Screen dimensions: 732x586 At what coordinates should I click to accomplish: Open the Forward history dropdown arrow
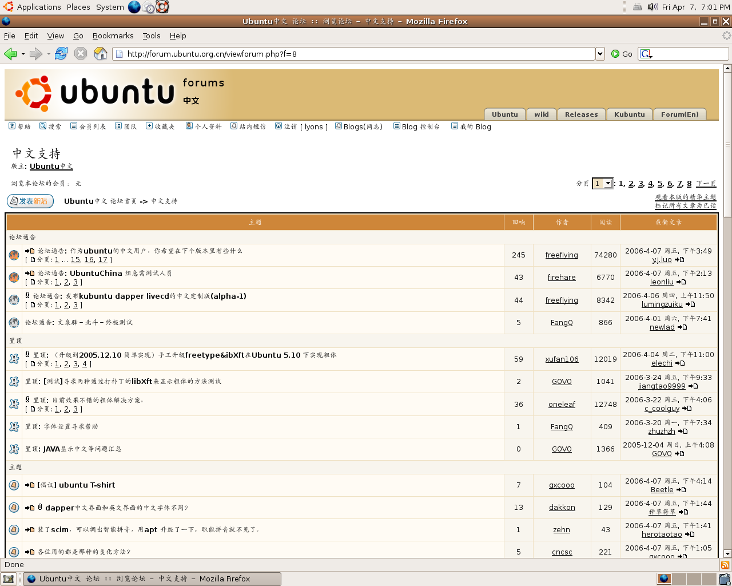pos(49,54)
